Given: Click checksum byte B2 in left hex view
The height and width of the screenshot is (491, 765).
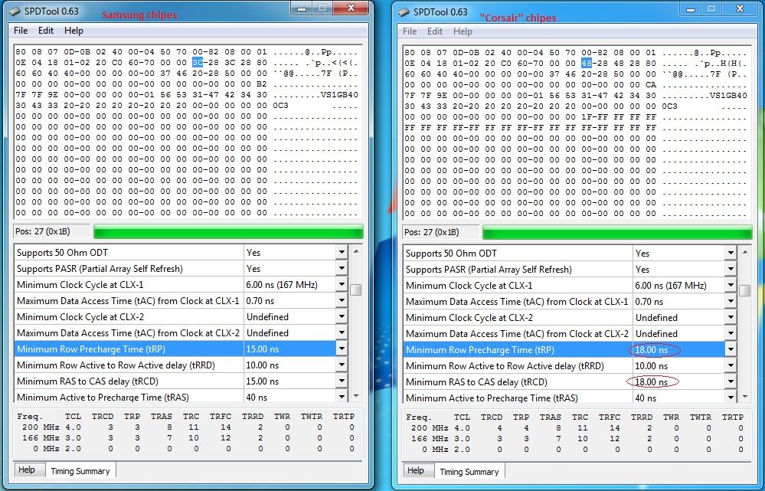Looking at the screenshot, I should click(x=262, y=84).
